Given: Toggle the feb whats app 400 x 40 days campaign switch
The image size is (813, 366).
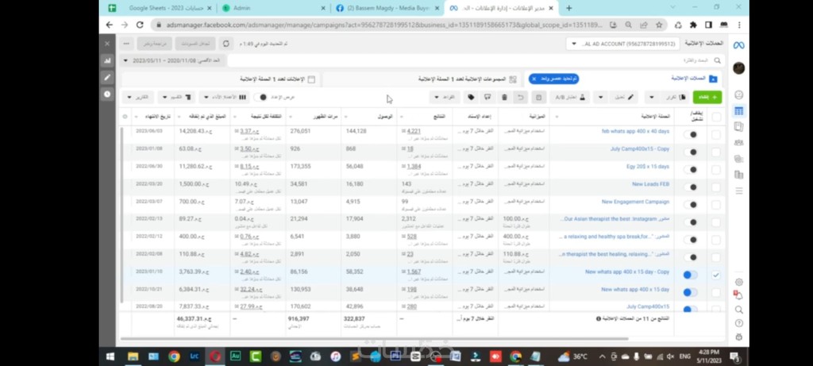Looking at the screenshot, I should coord(691,133).
